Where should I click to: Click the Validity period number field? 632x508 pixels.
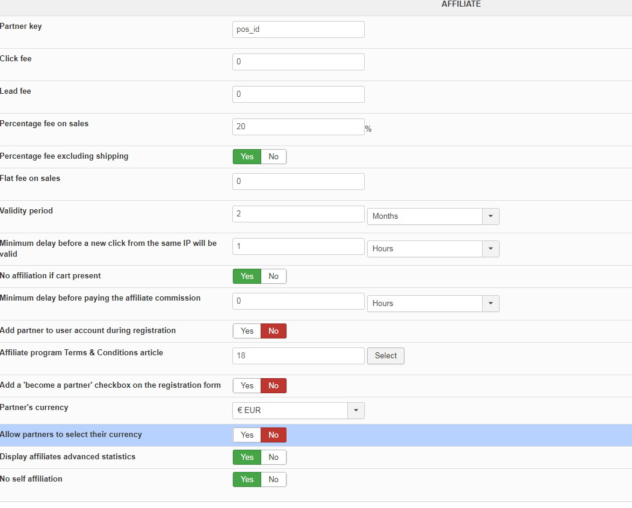(298, 214)
